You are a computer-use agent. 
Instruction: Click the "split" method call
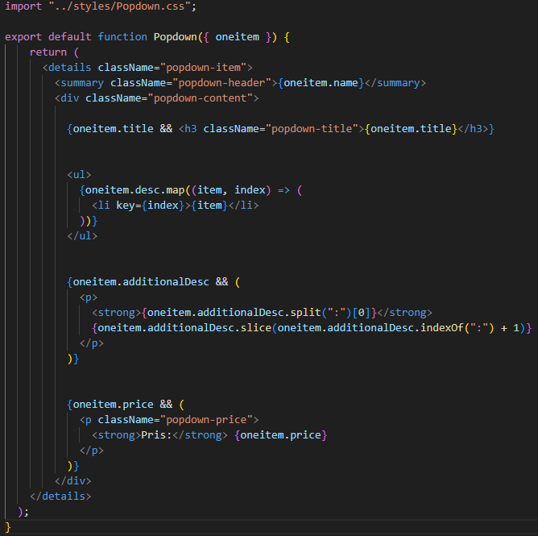point(305,313)
